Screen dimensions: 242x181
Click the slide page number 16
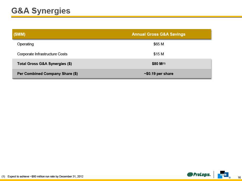click(239, 177)
